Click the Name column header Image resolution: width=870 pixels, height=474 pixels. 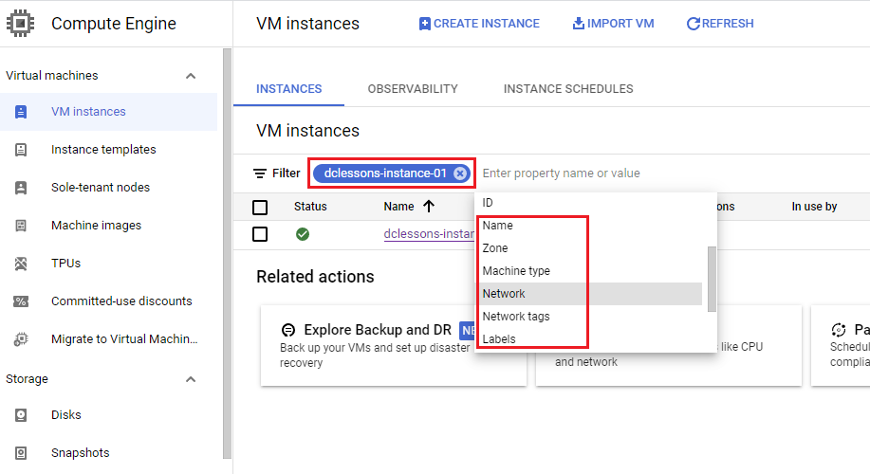(x=398, y=207)
